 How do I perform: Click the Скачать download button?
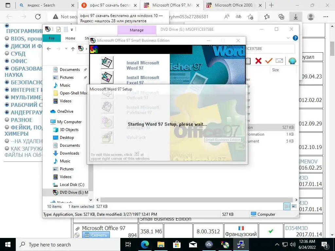(96, 235)
